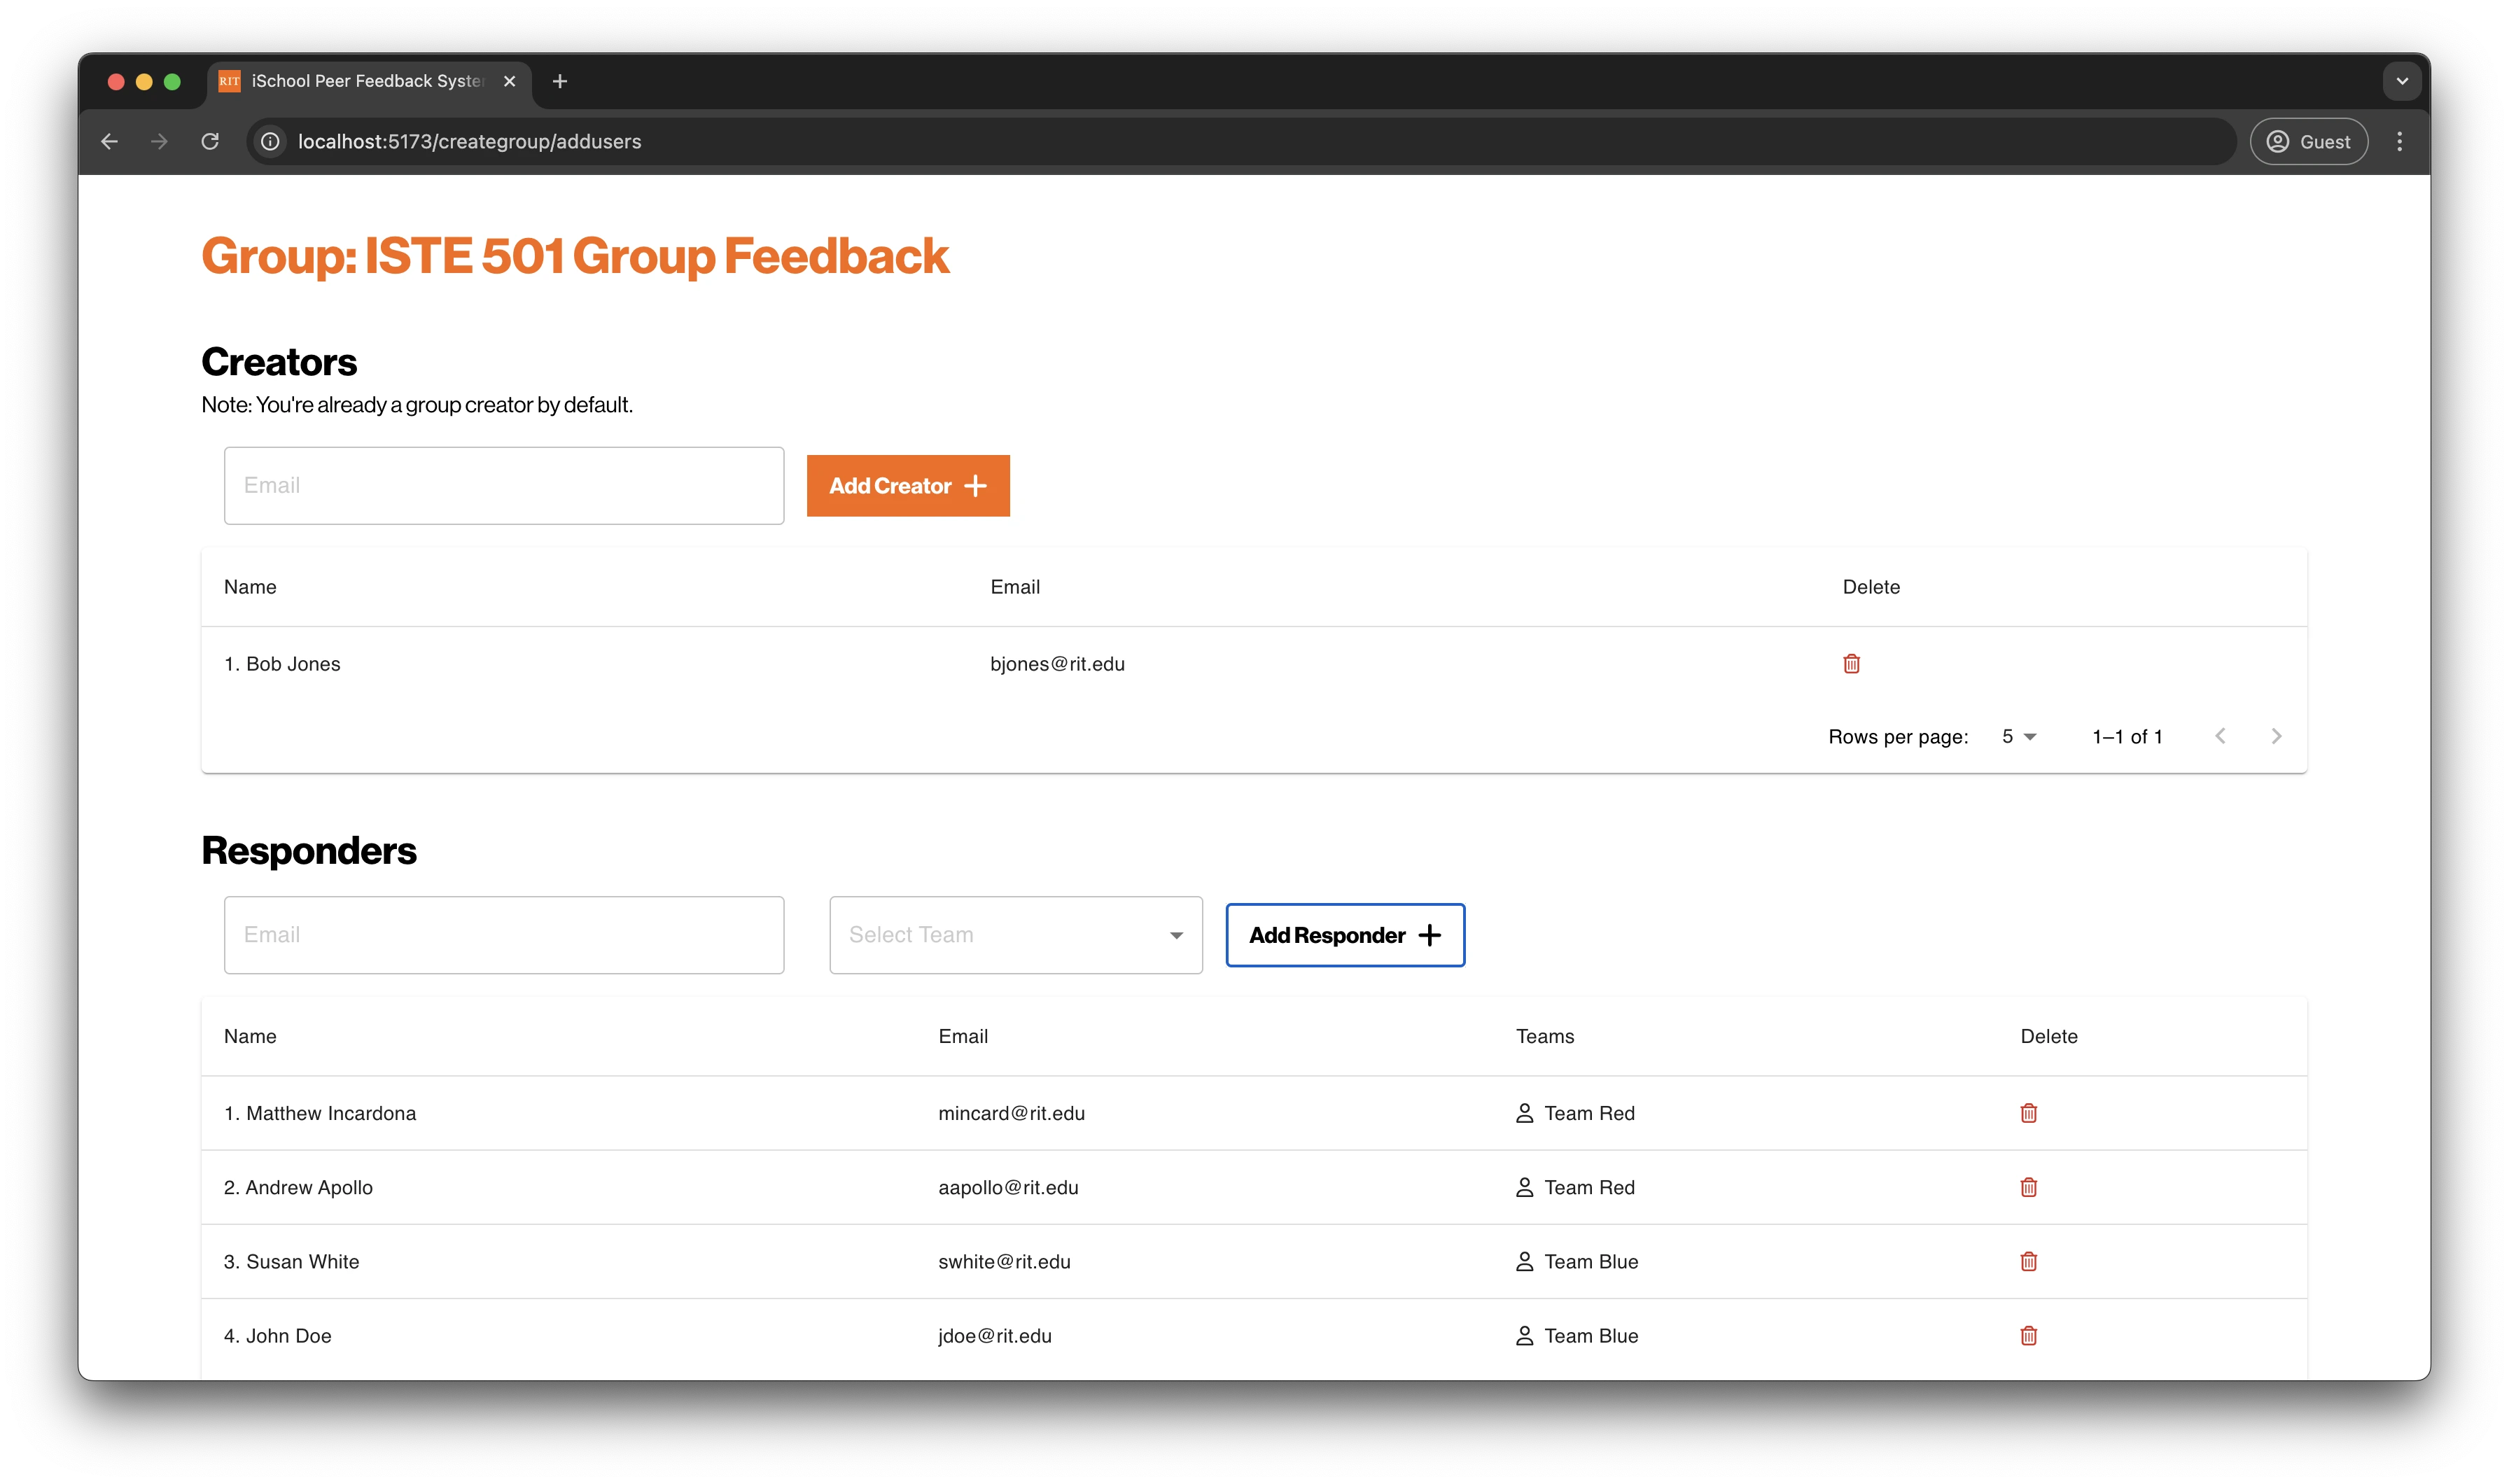Click the Add Creator button
The height and width of the screenshot is (1484, 2509).
click(907, 486)
